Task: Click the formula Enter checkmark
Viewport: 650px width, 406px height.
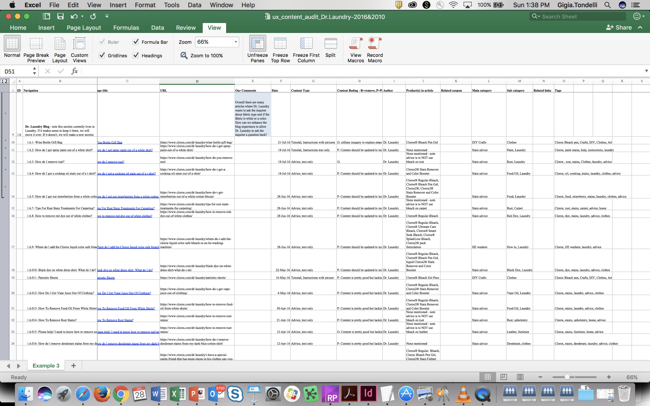Action: coord(61,71)
